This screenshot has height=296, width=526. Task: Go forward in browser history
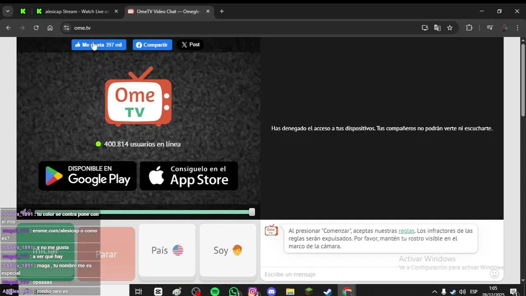pos(22,28)
